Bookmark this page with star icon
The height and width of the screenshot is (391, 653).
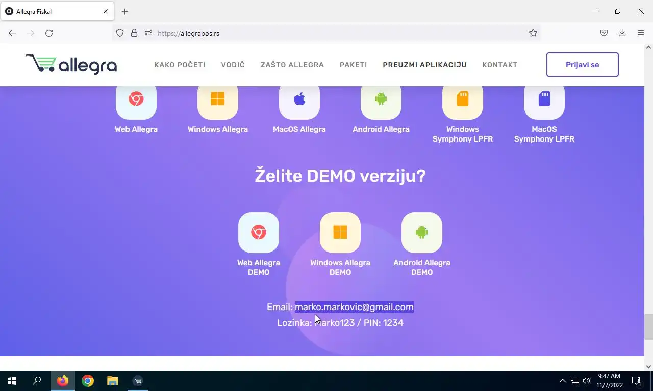point(533,33)
